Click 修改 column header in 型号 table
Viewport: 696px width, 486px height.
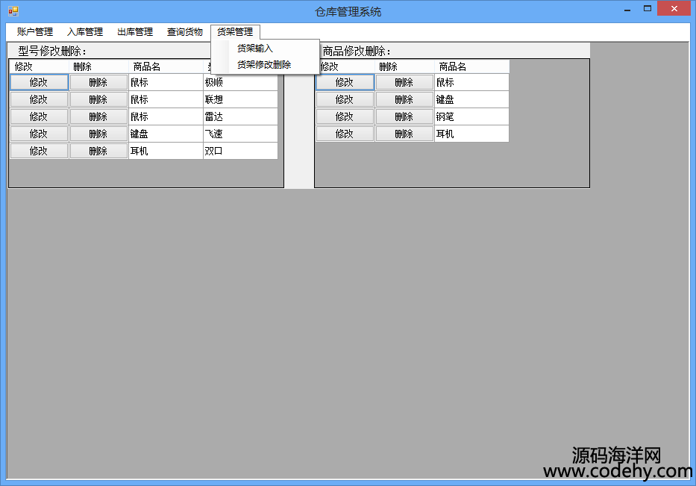tap(39, 66)
